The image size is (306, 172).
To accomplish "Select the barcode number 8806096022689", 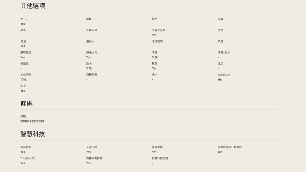I will 32,122.
